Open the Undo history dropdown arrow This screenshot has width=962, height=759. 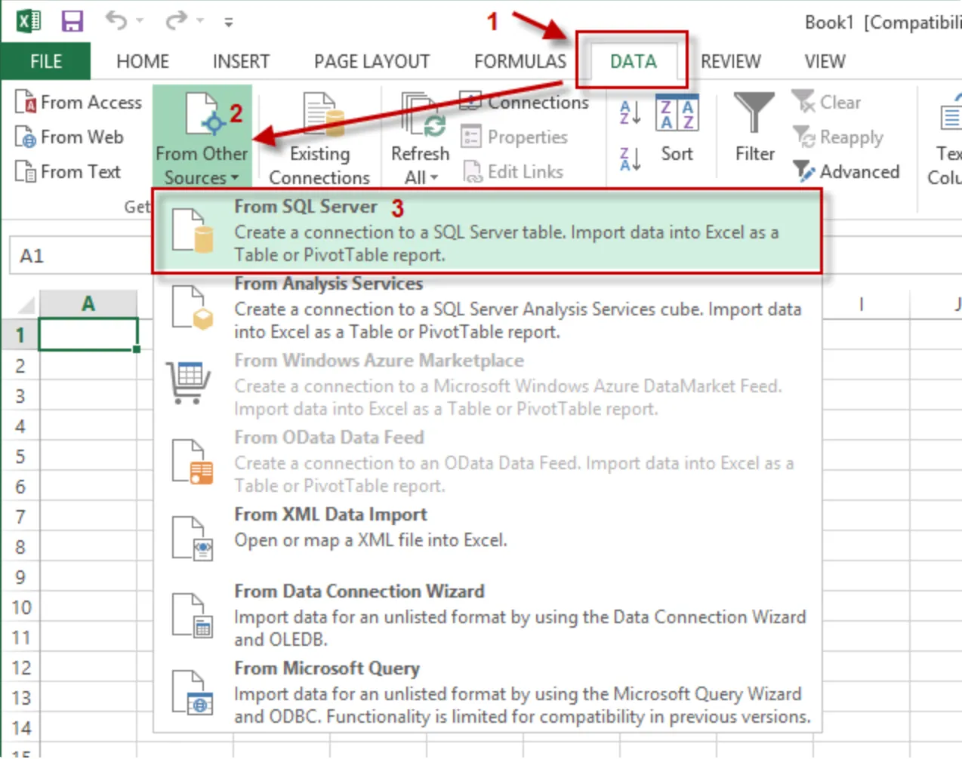(140, 21)
